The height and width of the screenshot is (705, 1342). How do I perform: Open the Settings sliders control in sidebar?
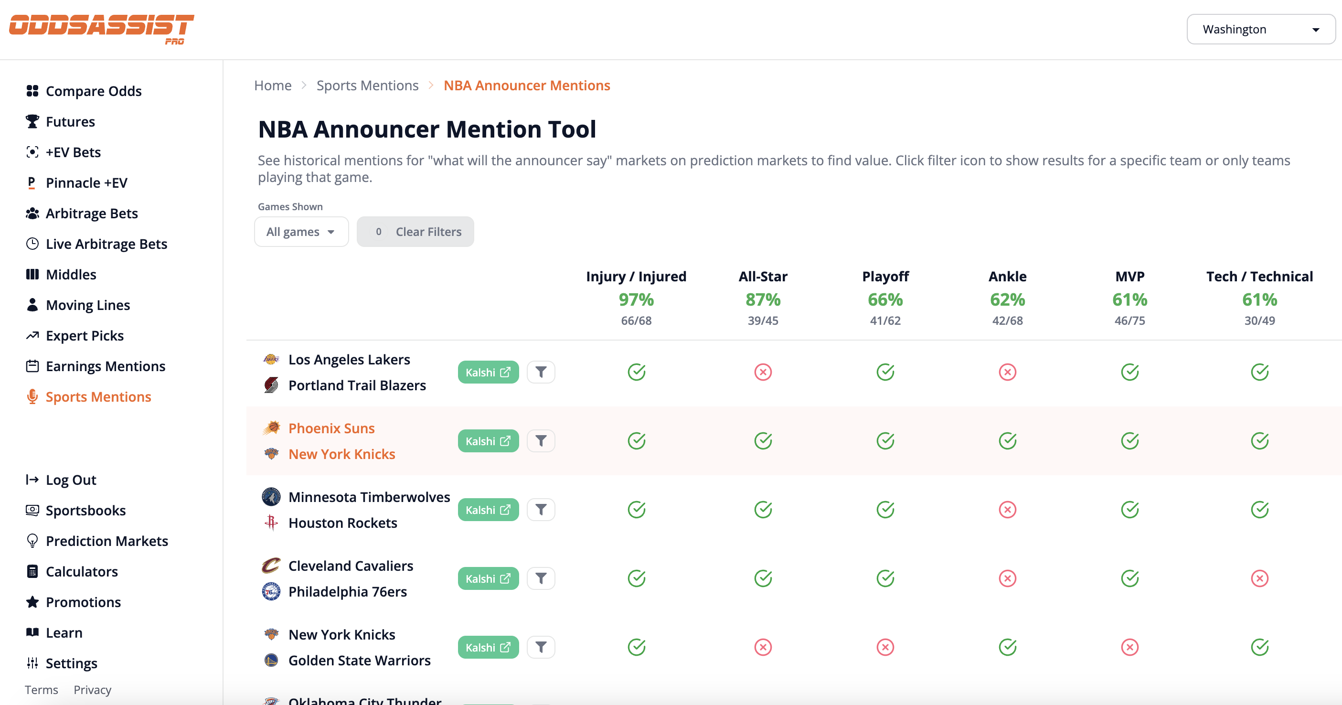32,663
